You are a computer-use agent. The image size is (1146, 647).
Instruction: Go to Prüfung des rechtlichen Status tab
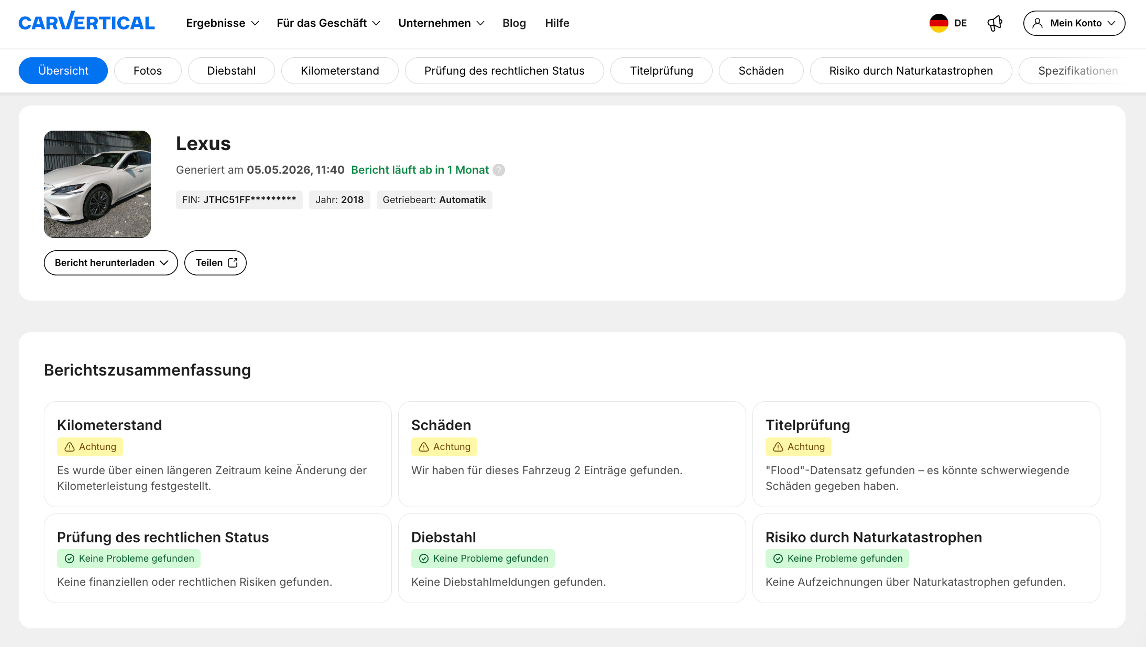point(504,70)
